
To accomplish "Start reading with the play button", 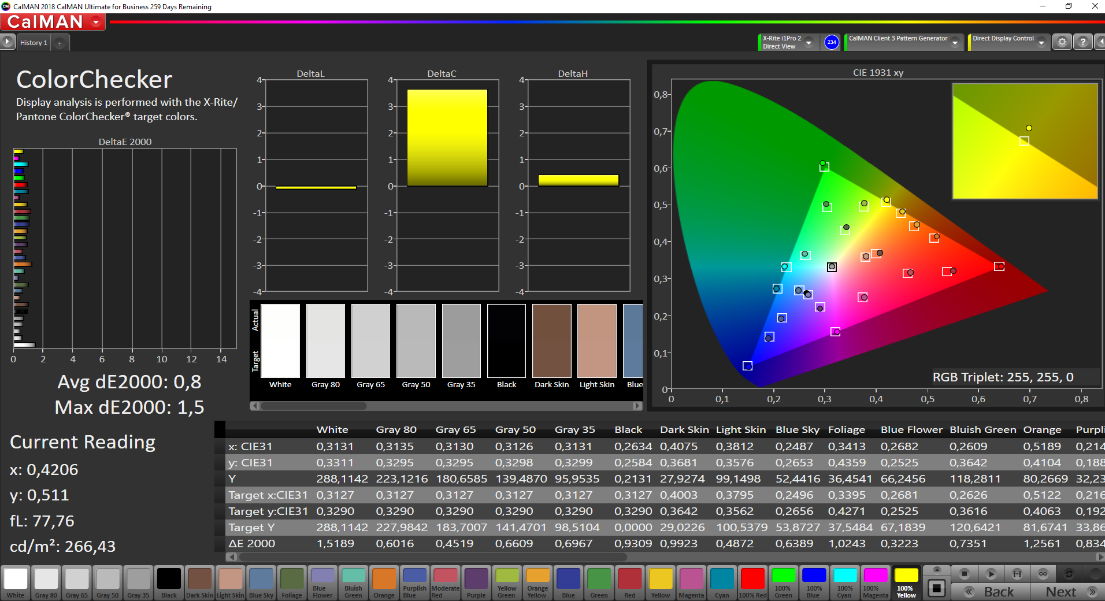I will (x=991, y=574).
